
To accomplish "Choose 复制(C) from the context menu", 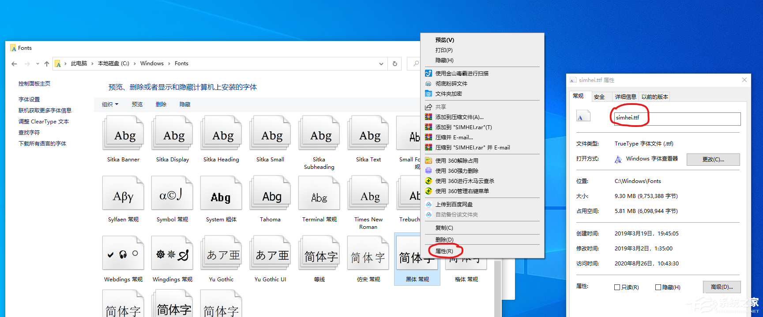I will [x=482, y=228].
